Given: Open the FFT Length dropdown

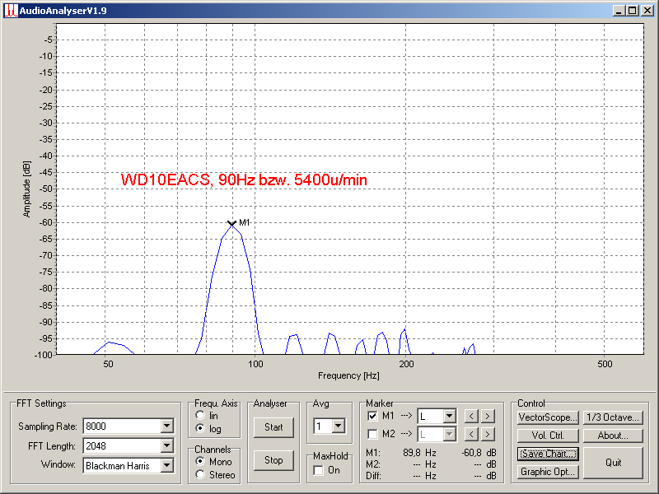Looking at the screenshot, I should pos(167,445).
